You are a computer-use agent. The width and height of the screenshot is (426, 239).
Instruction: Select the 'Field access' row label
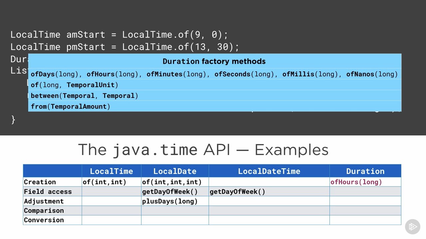48,192
